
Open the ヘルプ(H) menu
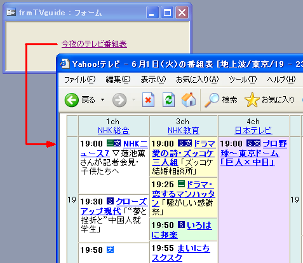[x=281, y=80]
